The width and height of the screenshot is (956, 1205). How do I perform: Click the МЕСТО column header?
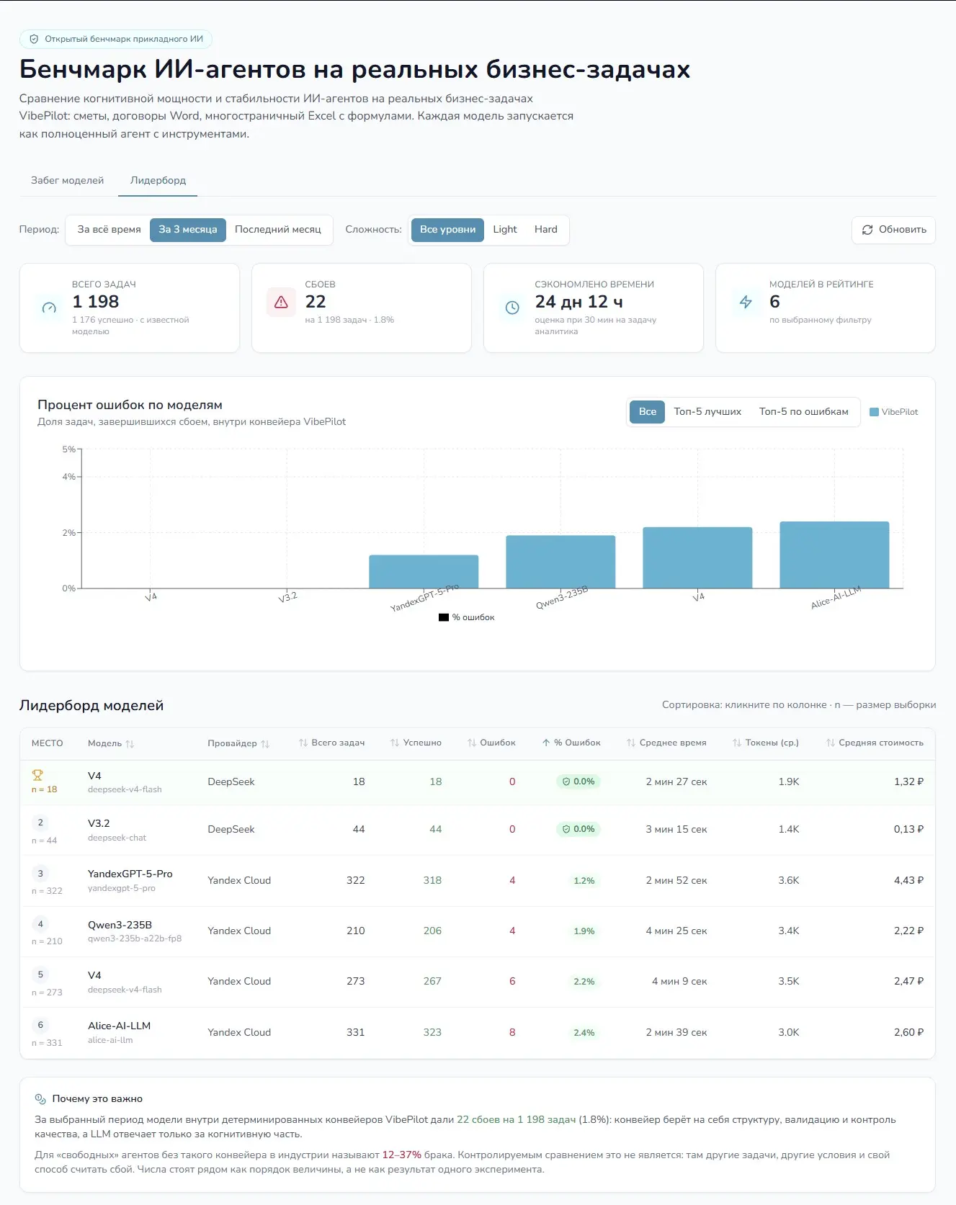tap(48, 743)
